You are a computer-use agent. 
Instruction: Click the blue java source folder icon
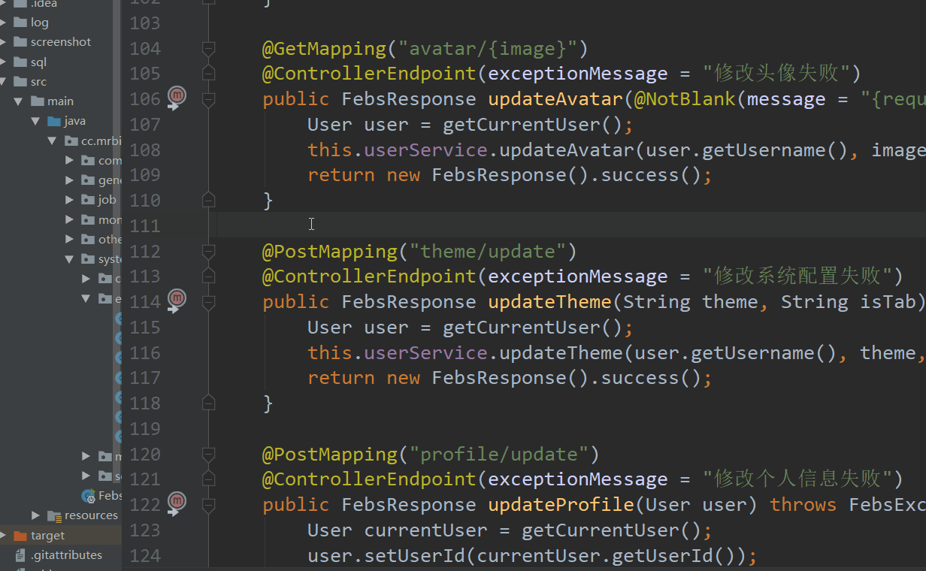[53, 121]
